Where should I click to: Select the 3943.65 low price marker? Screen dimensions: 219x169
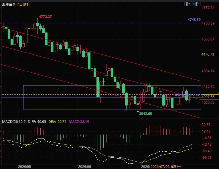point(145,114)
